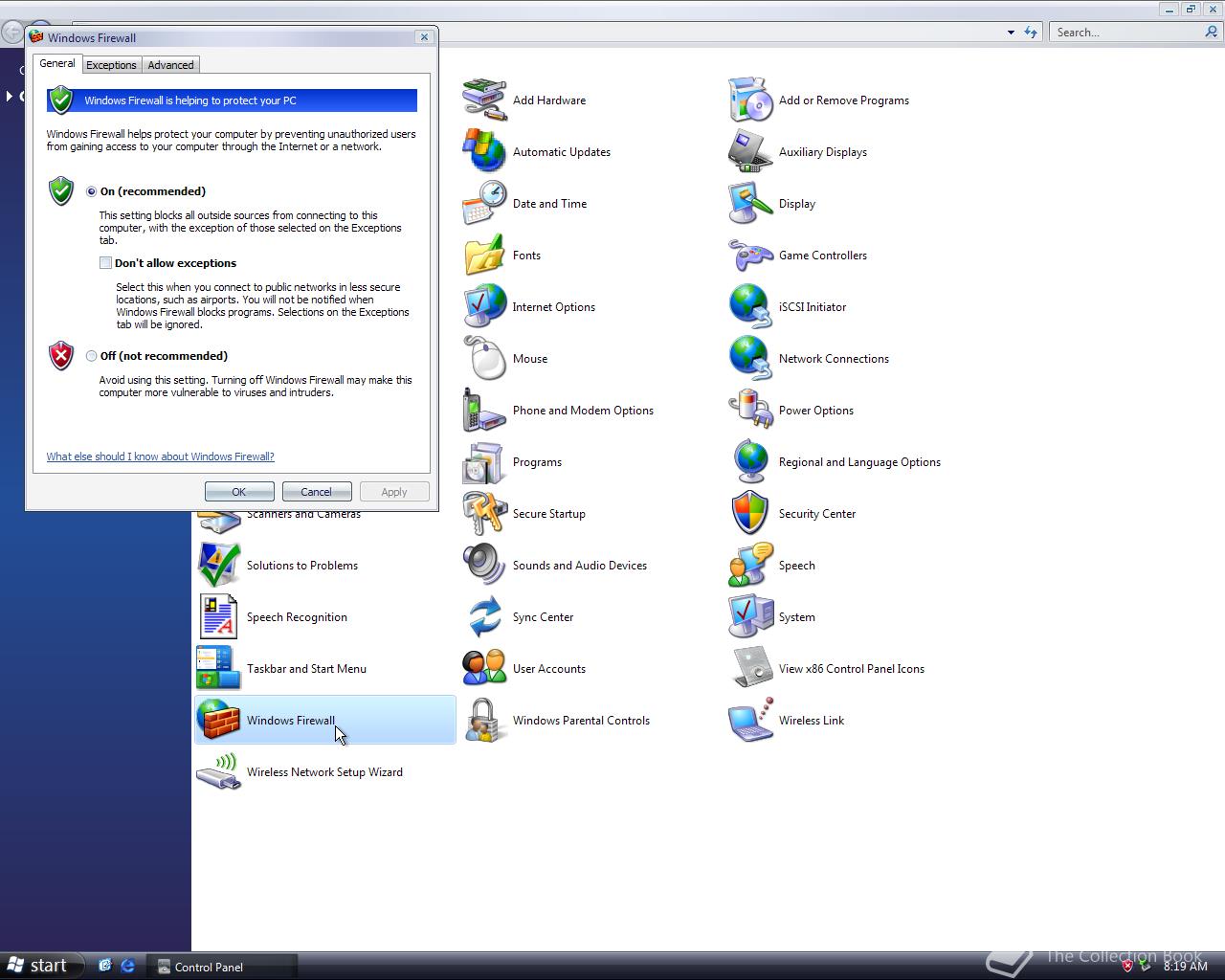Open the Programs icon

tap(484, 461)
